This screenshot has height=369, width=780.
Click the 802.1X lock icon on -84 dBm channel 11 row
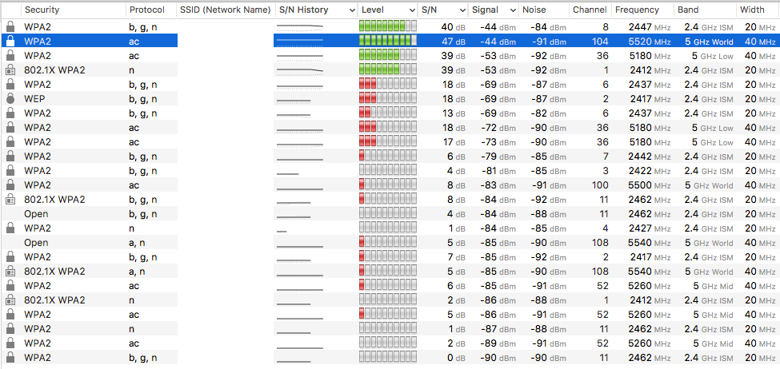[x=10, y=200]
